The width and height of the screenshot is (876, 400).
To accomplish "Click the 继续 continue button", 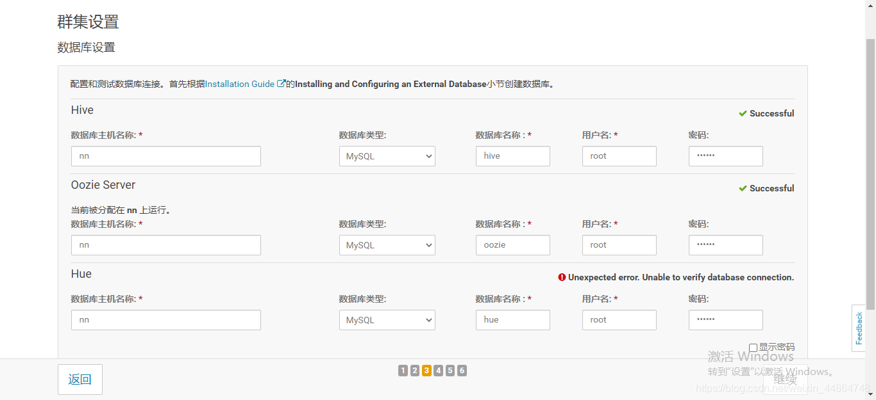I will [x=785, y=380].
